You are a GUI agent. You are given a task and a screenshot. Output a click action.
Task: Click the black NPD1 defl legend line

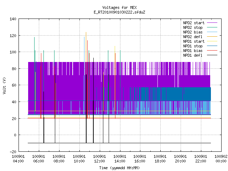click(212, 55)
